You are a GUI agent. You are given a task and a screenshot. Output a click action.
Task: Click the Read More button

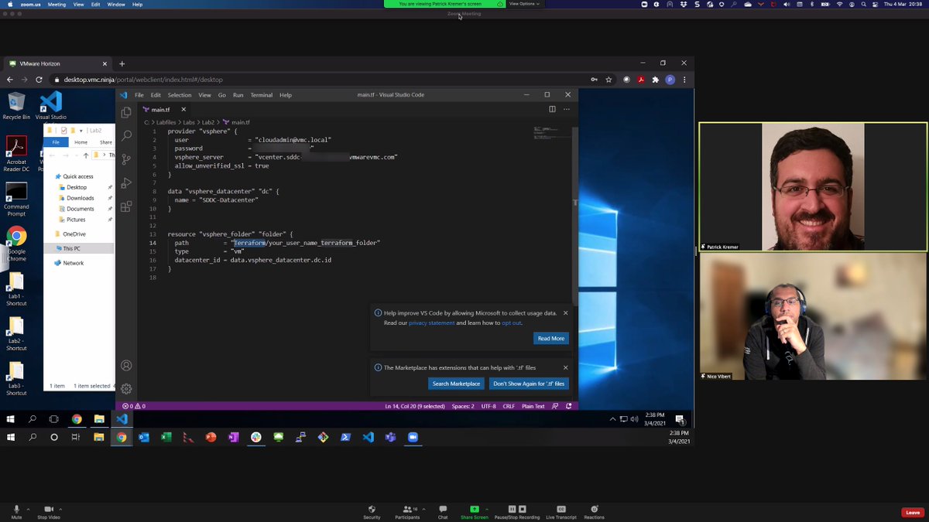(x=551, y=339)
